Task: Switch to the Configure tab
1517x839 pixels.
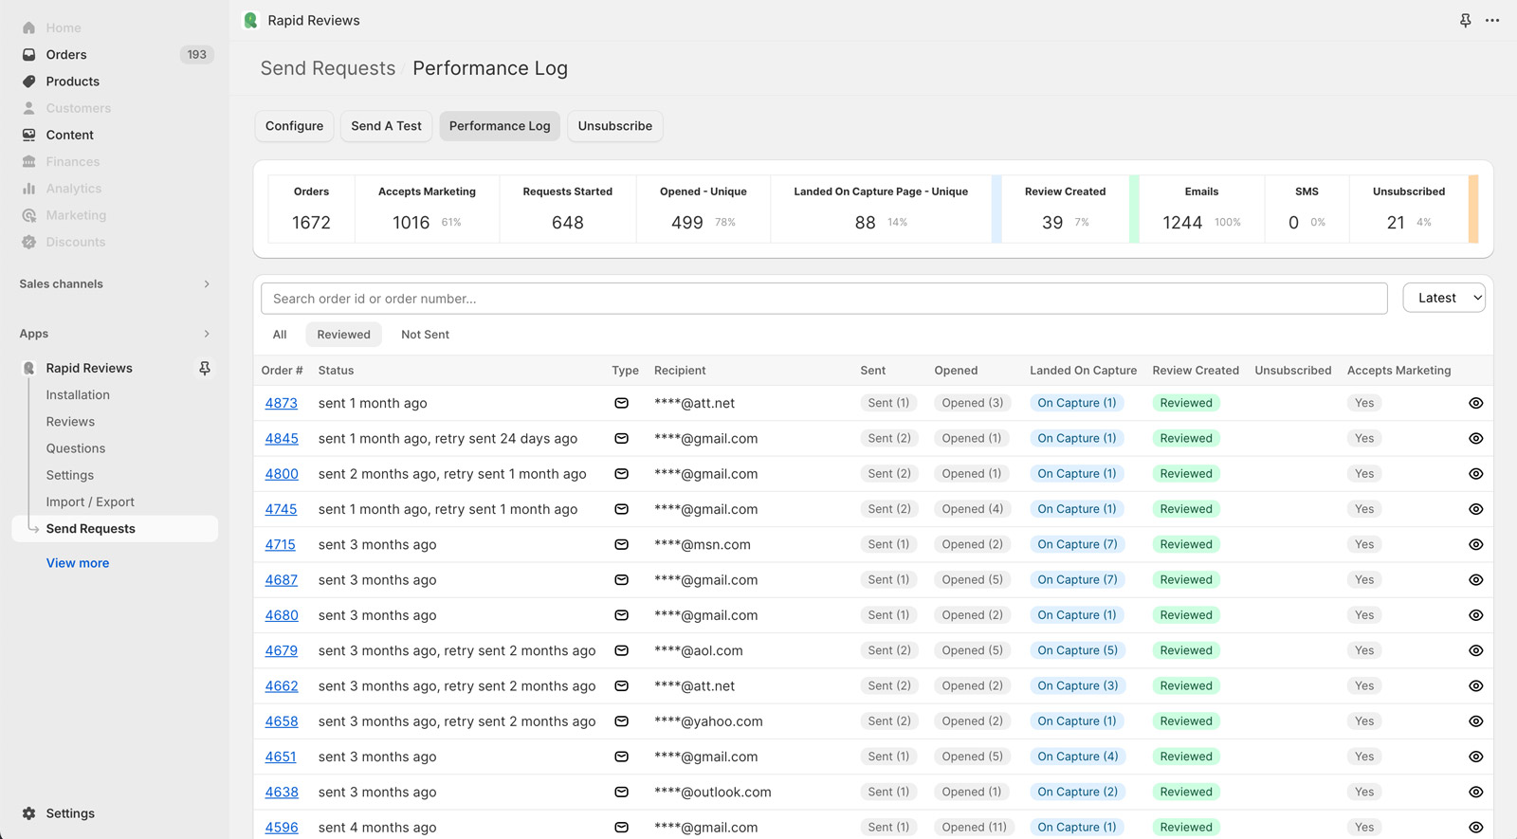Action: 294,126
